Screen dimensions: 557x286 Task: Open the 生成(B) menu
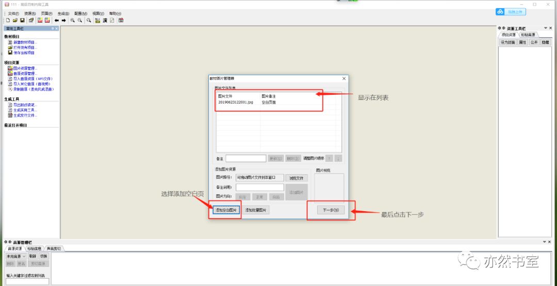(x=63, y=13)
